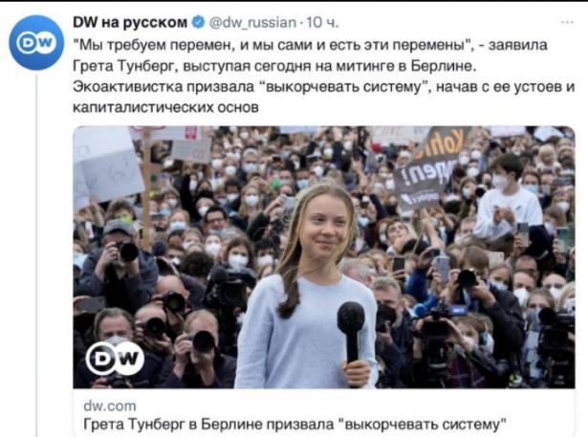Image resolution: width=588 pixels, height=437 pixels.
Task: Click the thread connector line under avatar
Action: click(x=36, y=255)
